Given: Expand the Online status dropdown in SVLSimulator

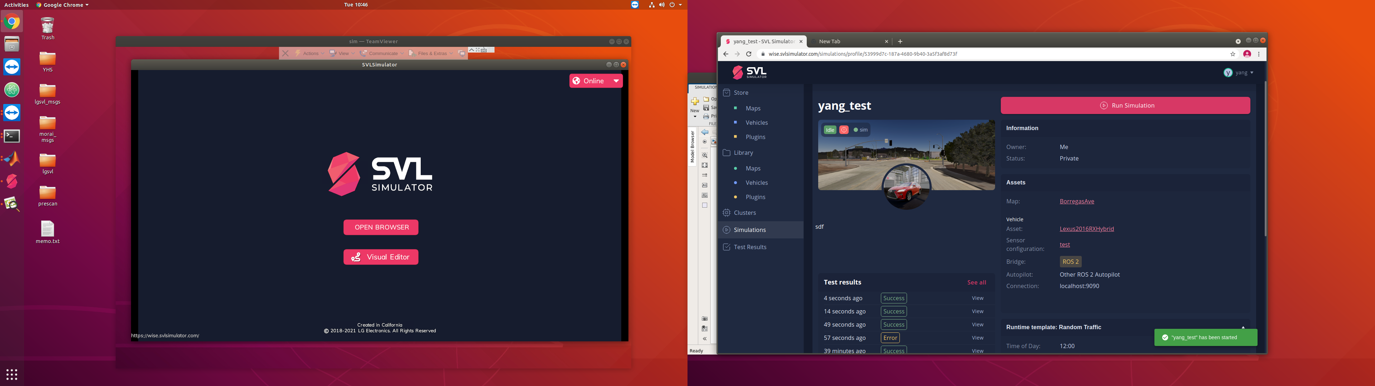Looking at the screenshot, I should pyautogui.click(x=616, y=81).
